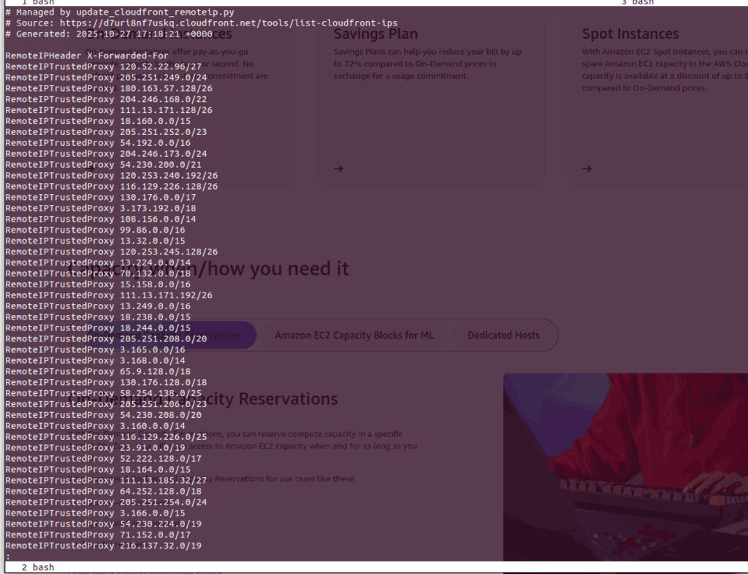Click the RemoteIPHeader X-Forwarded-For line
Image resolution: width=748 pixels, height=574 pixels.
click(87, 56)
